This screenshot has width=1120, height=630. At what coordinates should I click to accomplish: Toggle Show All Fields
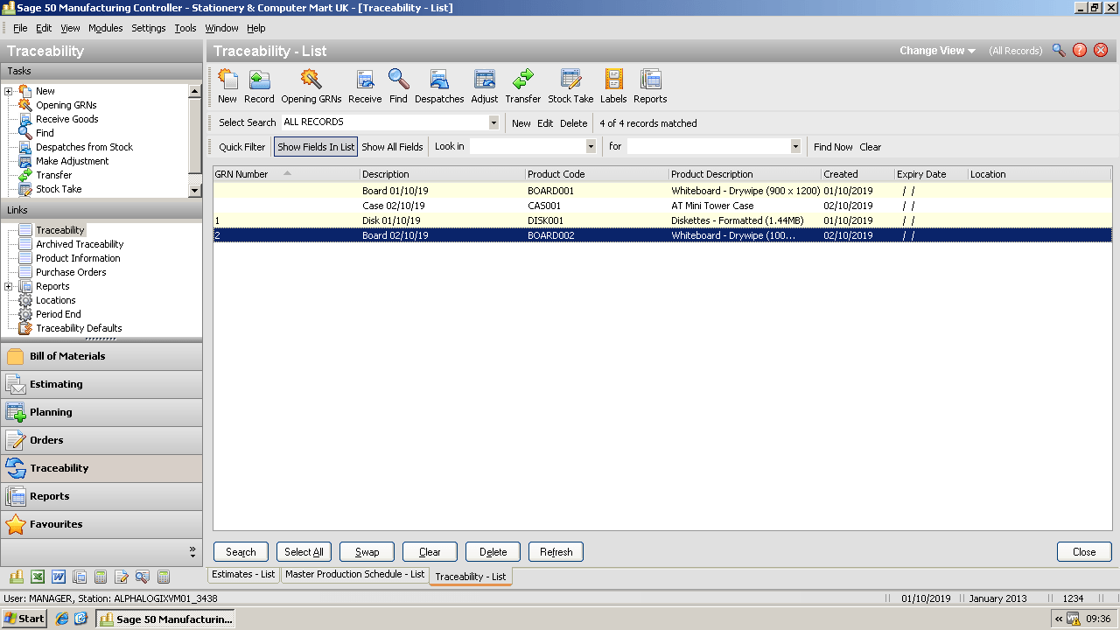click(392, 147)
